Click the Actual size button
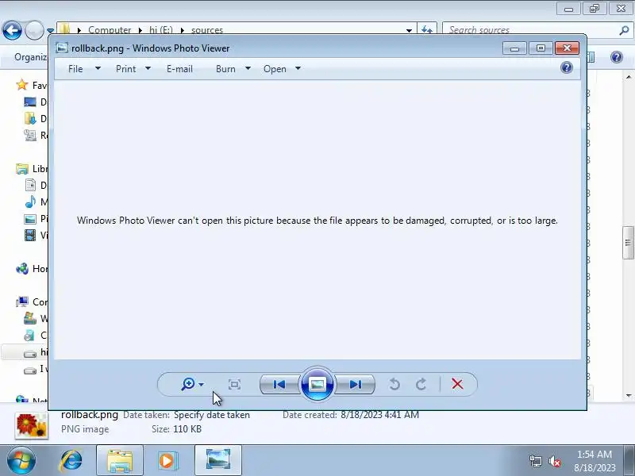The width and height of the screenshot is (635, 476). click(234, 384)
